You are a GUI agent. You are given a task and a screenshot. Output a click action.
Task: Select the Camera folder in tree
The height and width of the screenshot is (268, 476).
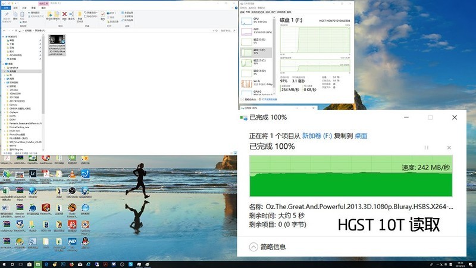(13, 105)
